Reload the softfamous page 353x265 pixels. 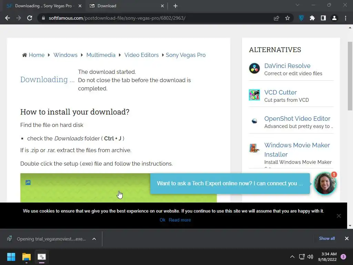30,18
